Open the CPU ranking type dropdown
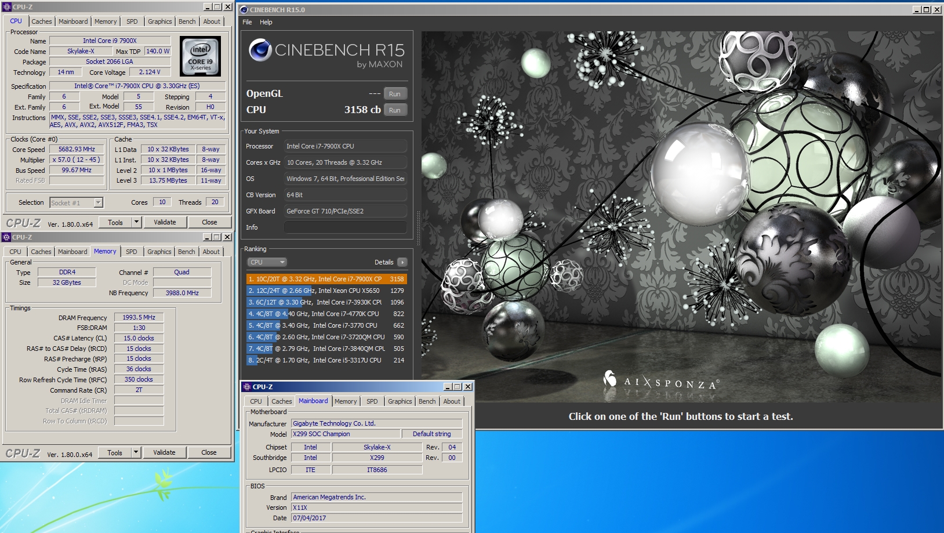This screenshot has height=533, width=944. [x=267, y=262]
